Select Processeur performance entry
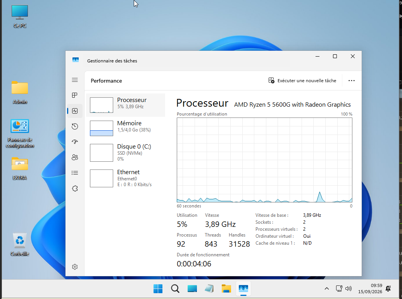Image resolution: width=402 pixels, height=299 pixels. click(126, 105)
